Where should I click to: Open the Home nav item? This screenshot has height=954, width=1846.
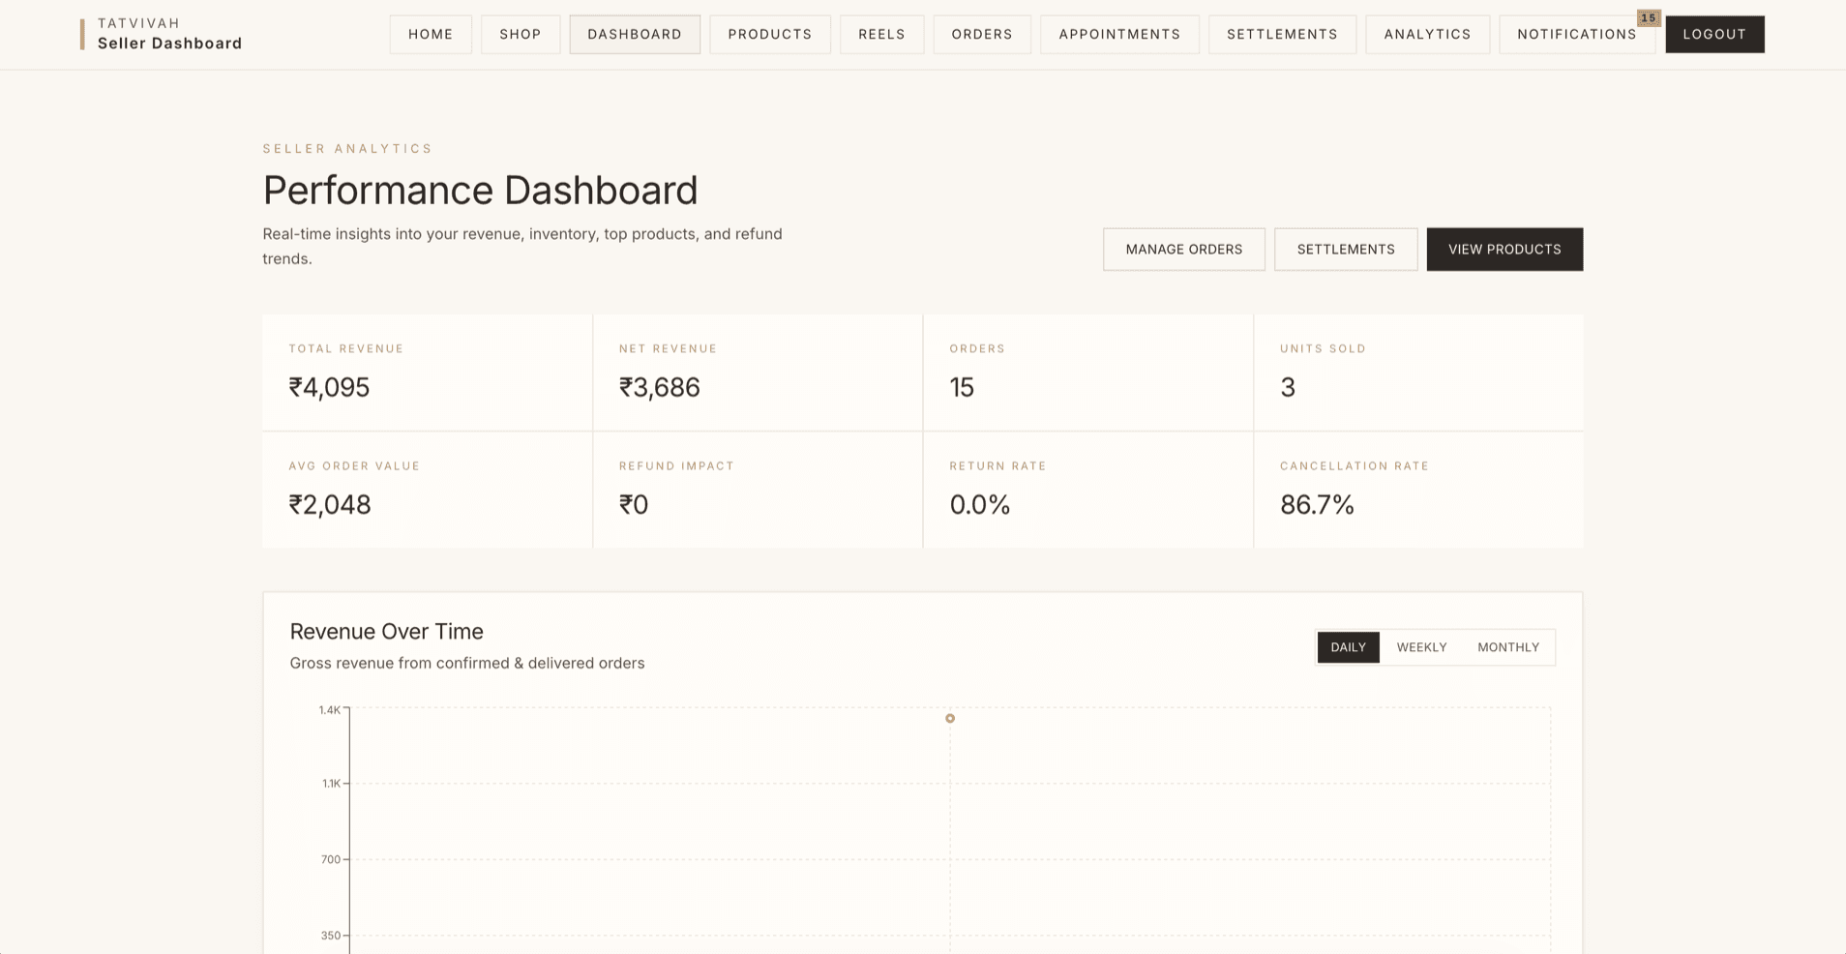tap(431, 34)
